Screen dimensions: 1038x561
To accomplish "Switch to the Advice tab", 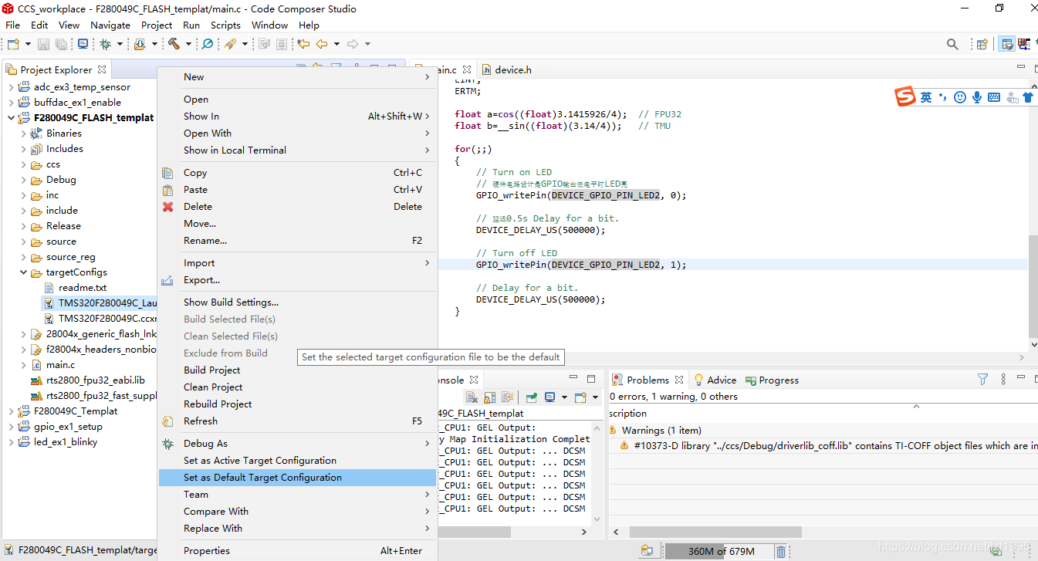I will tap(715, 380).
